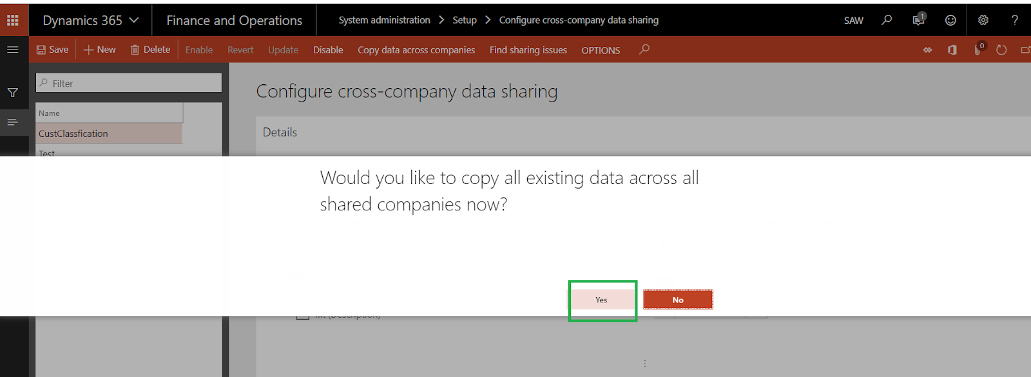Select Copy data across companies
The image size is (1031, 377).
pos(416,50)
